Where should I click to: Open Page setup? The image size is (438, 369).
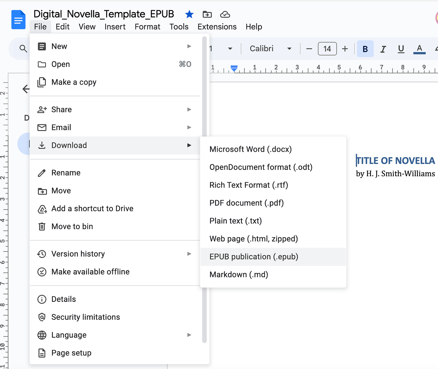point(115,353)
